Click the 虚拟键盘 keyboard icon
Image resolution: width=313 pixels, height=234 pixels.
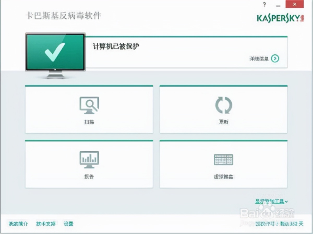point(224,159)
